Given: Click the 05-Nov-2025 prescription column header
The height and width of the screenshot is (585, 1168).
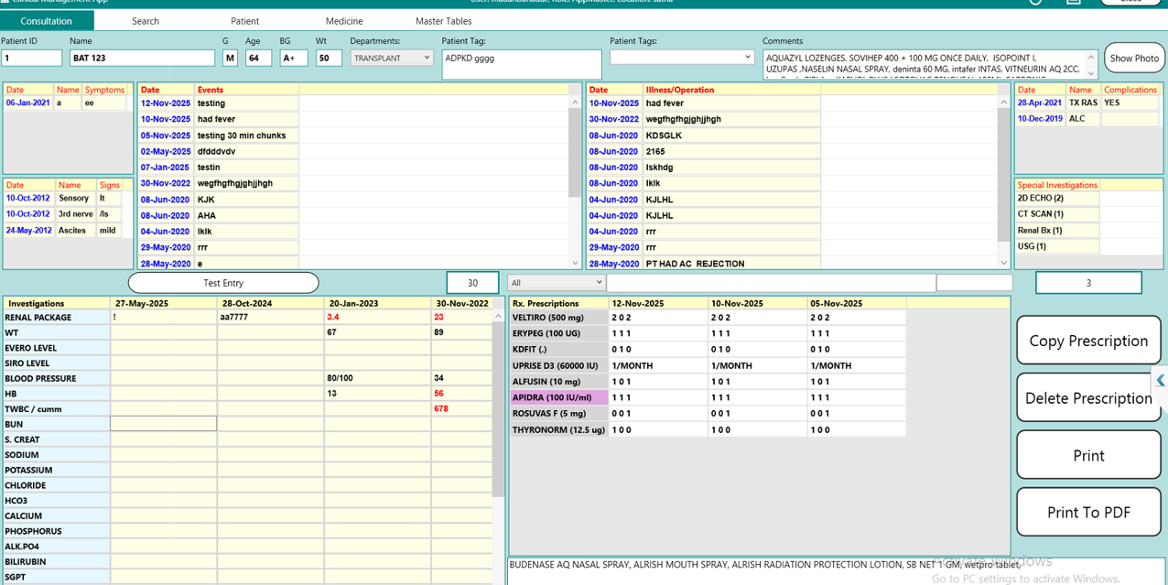Looking at the screenshot, I should point(857,303).
